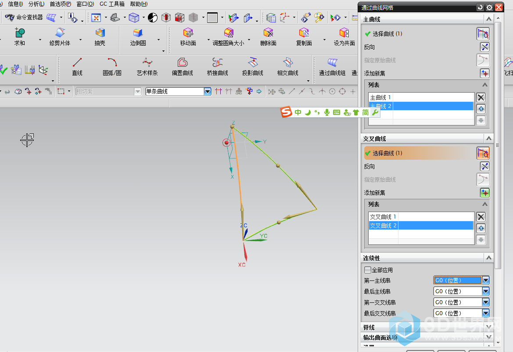
Task: Open the 第一主线串 continuity dropdown
Action: coord(485,280)
